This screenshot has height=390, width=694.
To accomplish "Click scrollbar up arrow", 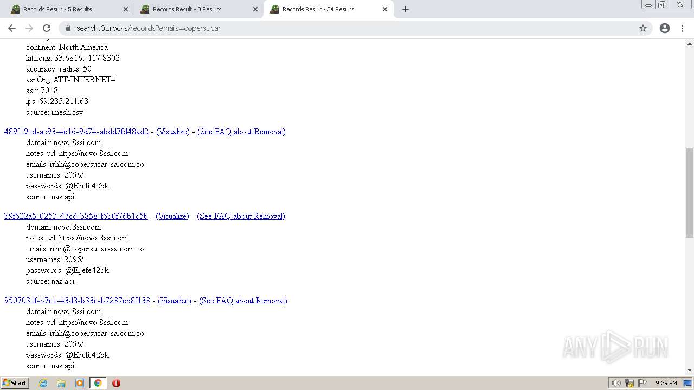I will (x=690, y=43).
